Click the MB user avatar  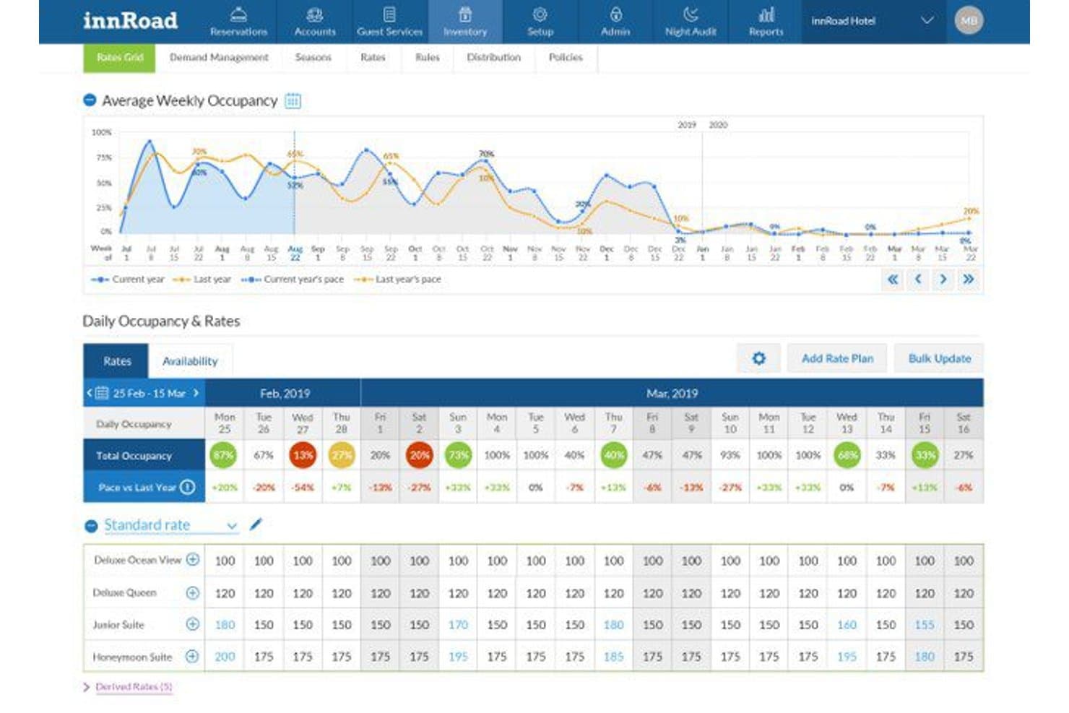[x=969, y=21]
